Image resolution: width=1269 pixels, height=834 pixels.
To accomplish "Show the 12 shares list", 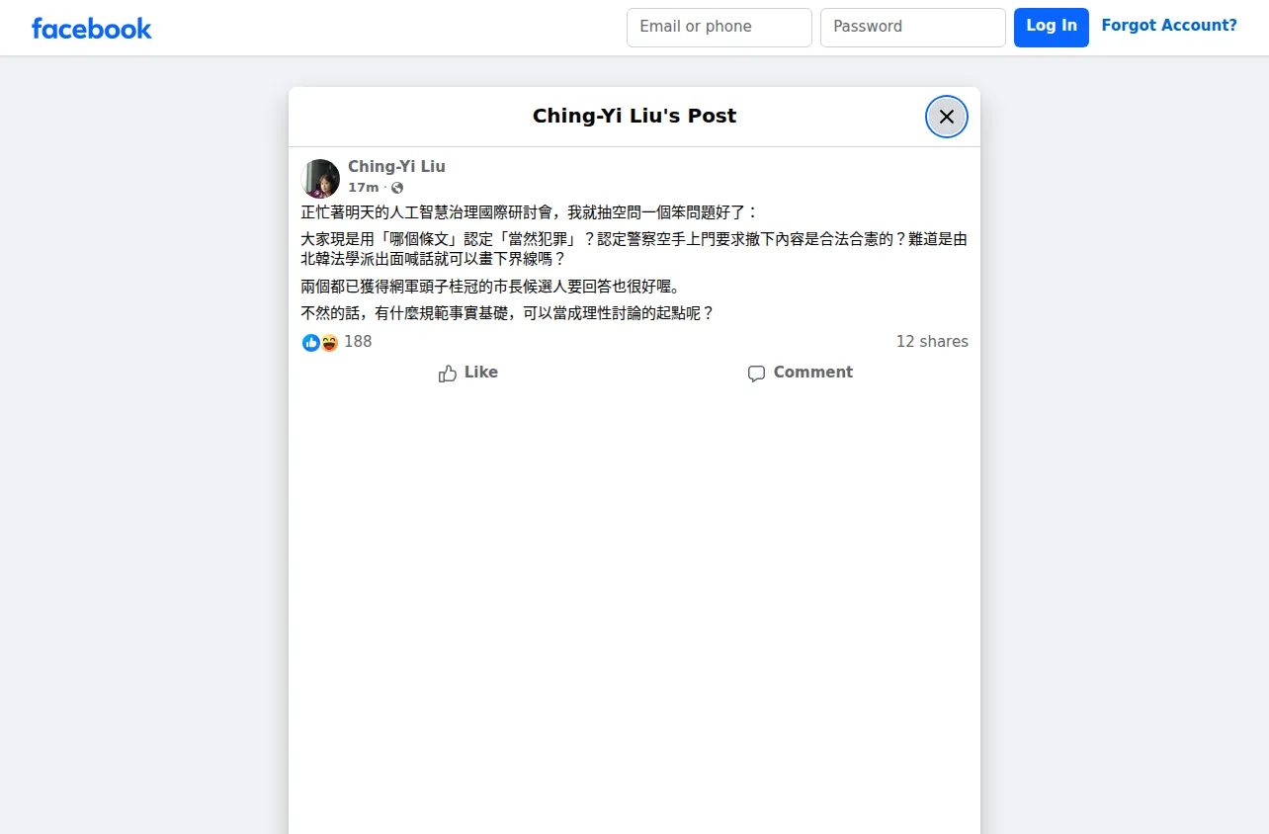I will 932,342.
